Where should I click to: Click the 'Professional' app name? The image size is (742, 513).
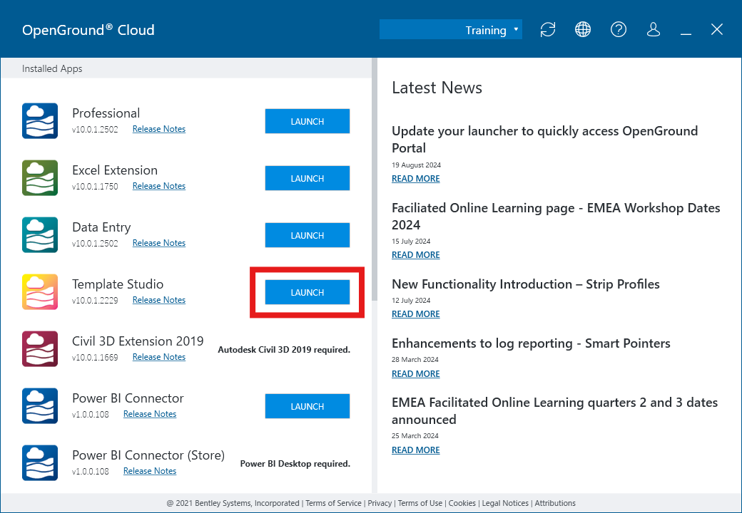coord(106,113)
